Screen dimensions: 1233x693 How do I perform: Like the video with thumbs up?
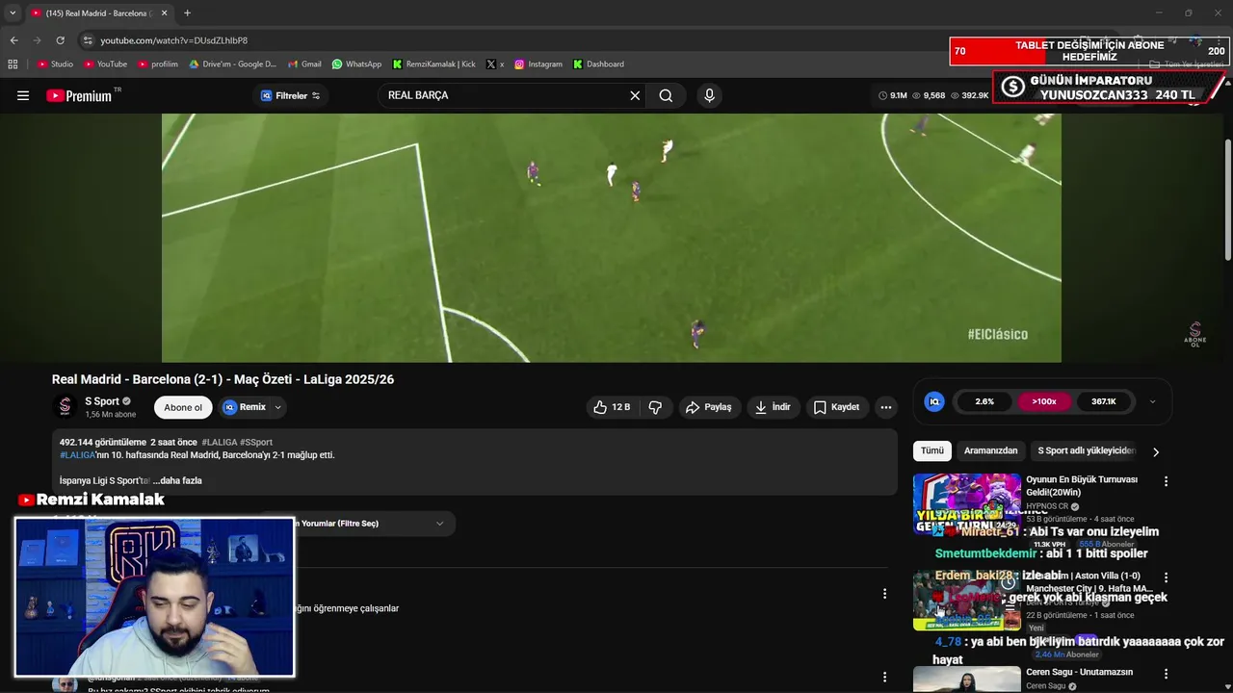coord(612,407)
